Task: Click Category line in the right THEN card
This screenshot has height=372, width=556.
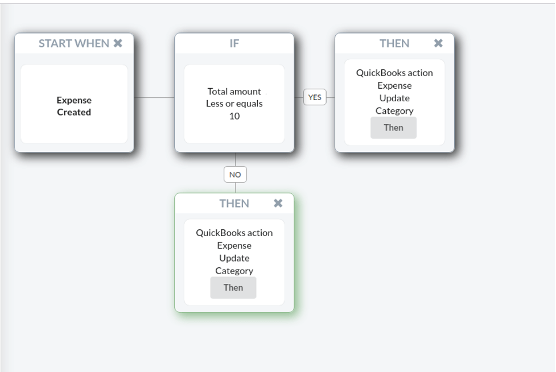Action: (394, 111)
